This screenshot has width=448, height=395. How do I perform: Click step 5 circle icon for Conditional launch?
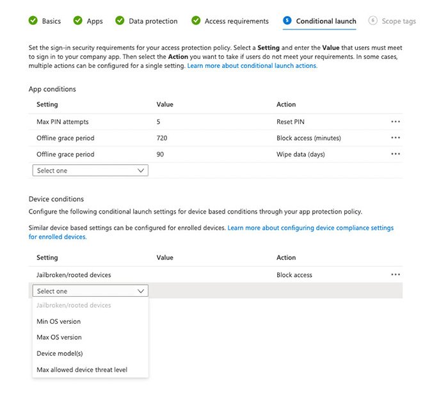(x=287, y=21)
